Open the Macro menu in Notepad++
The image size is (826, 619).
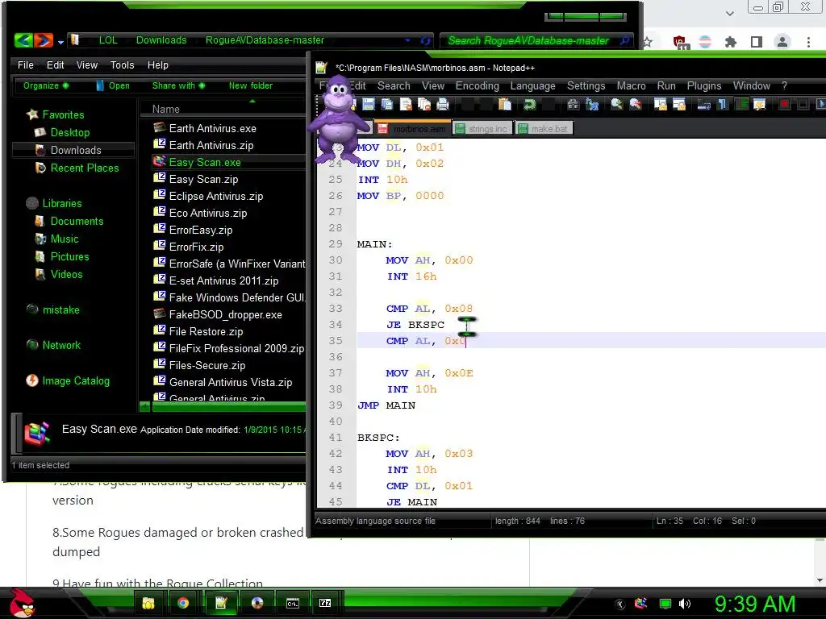tap(631, 85)
